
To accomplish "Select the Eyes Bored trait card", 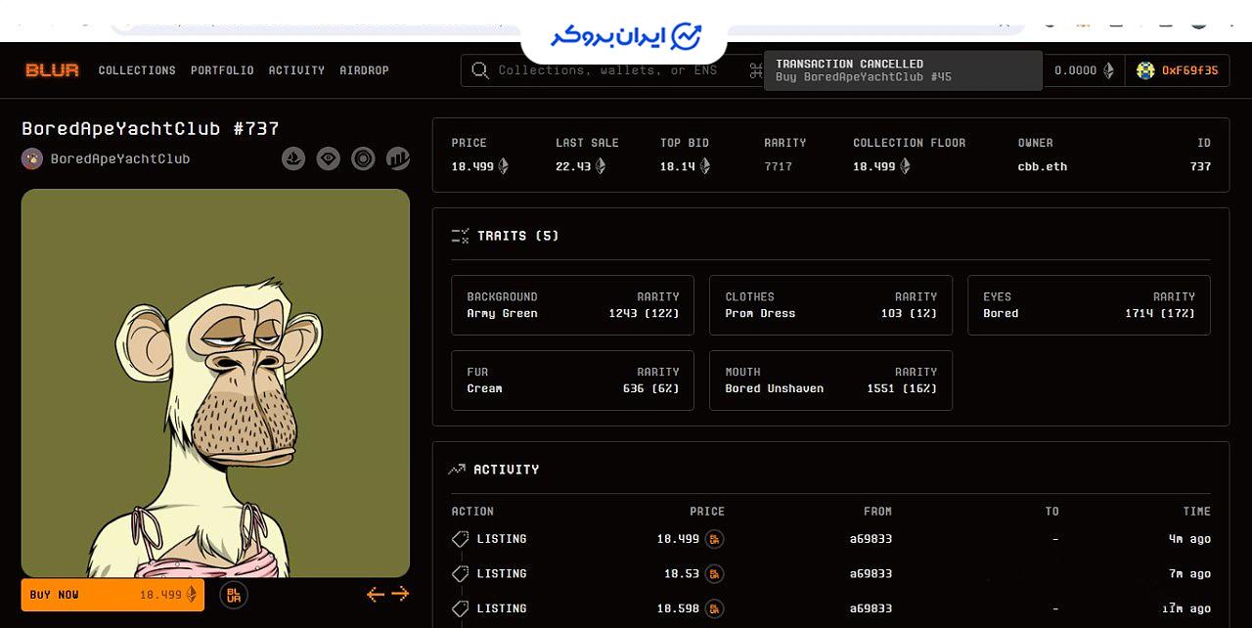I will click(x=1089, y=305).
